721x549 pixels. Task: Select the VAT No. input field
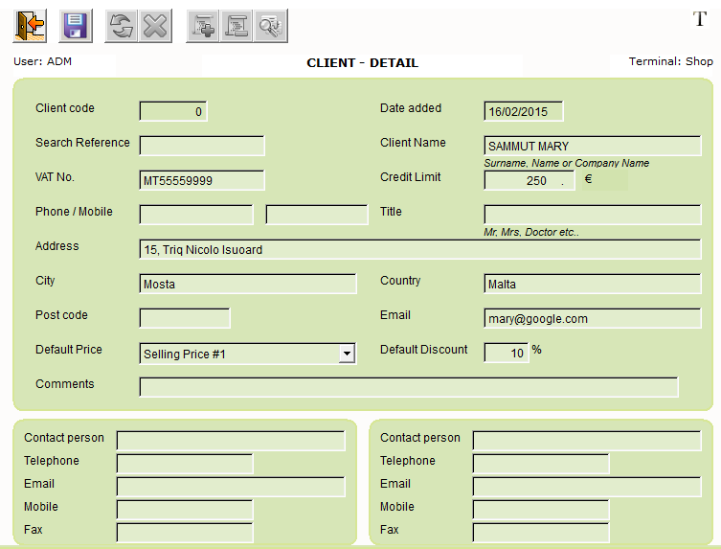tap(202, 181)
